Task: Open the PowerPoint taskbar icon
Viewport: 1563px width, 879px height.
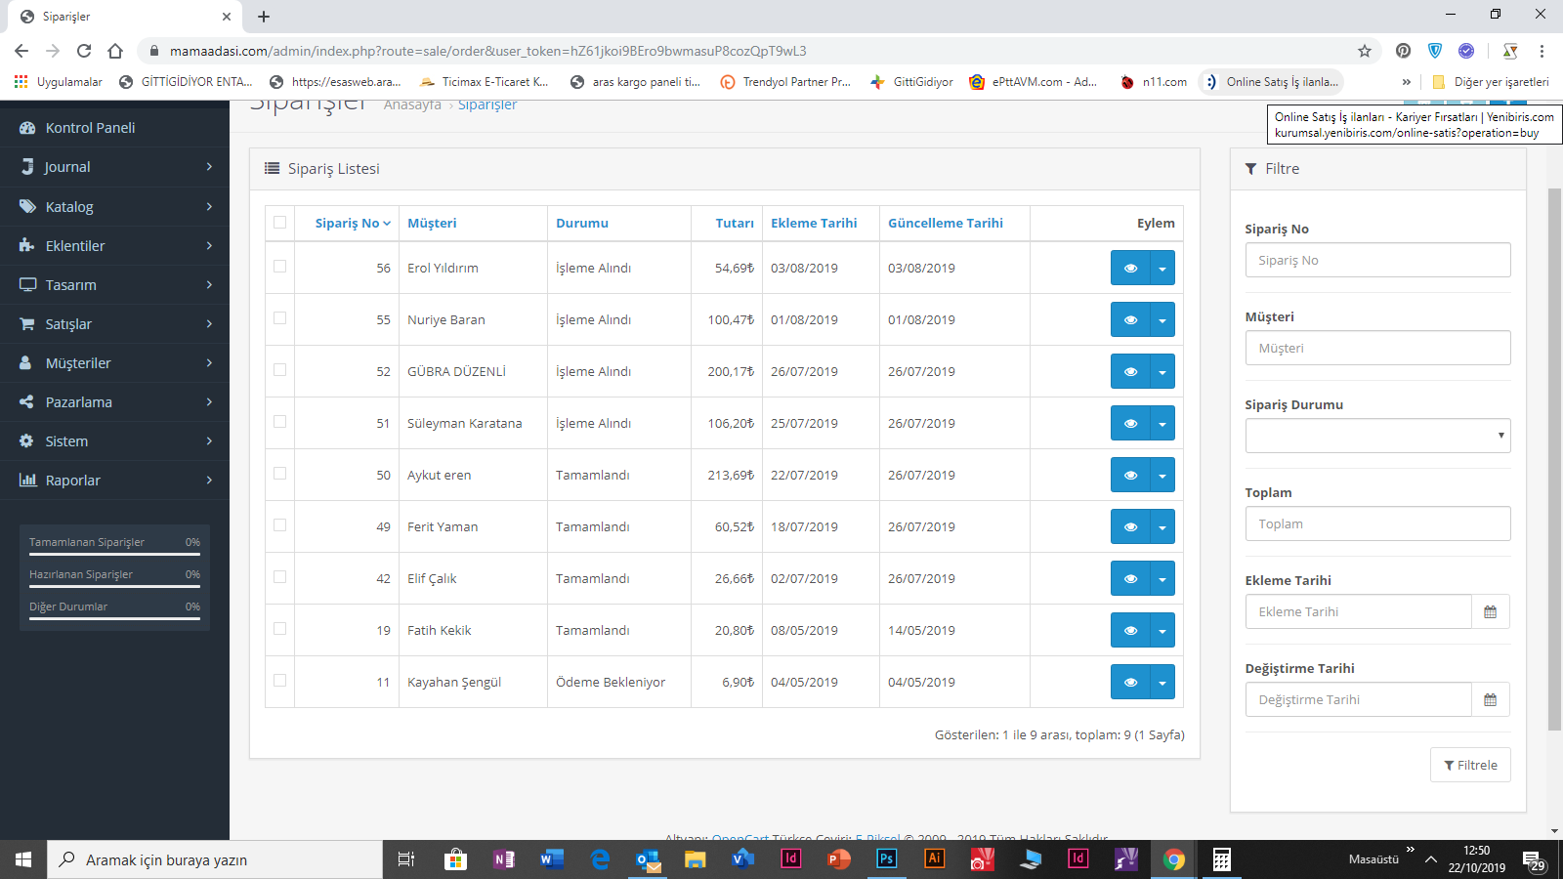Action: 838,859
